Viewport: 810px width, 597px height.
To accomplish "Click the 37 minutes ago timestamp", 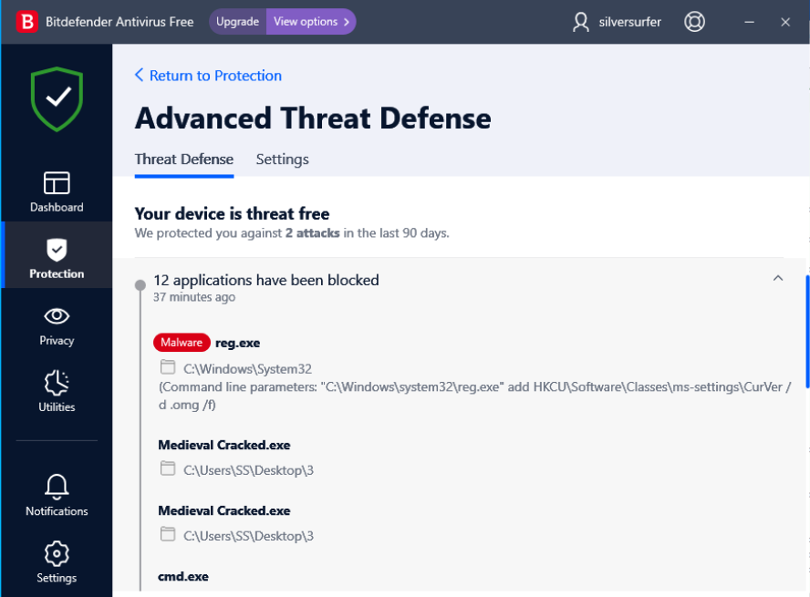I will coord(194,297).
